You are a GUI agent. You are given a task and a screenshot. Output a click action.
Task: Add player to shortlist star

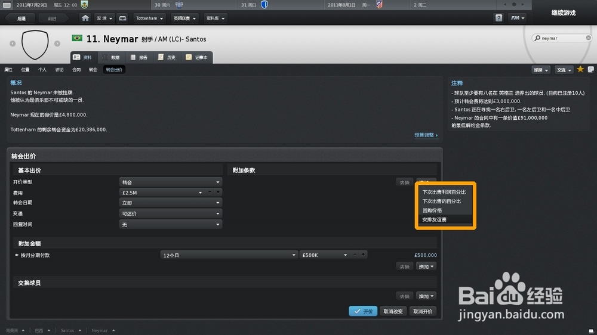coord(580,69)
